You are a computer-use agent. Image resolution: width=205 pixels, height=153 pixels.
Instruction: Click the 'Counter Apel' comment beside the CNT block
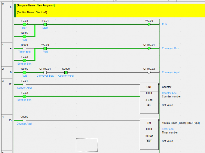point(170,93)
